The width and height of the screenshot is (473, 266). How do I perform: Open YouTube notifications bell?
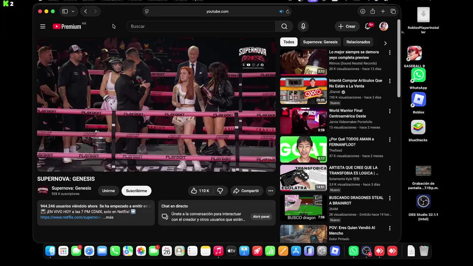368,26
